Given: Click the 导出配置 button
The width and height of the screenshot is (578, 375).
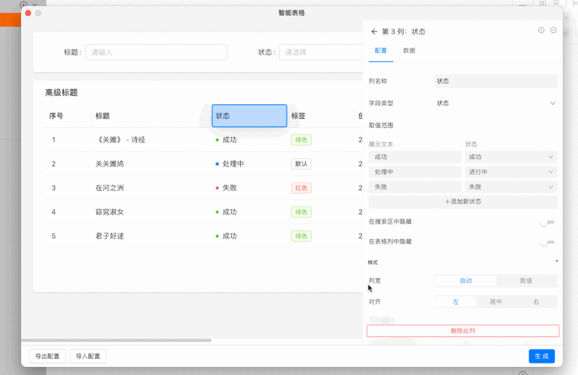Looking at the screenshot, I should (x=47, y=356).
